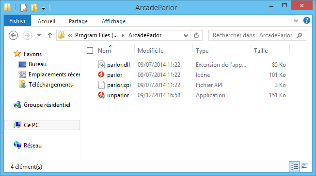Click Program Files (... breadcrumb
The image size is (316, 176).
point(96,35)
